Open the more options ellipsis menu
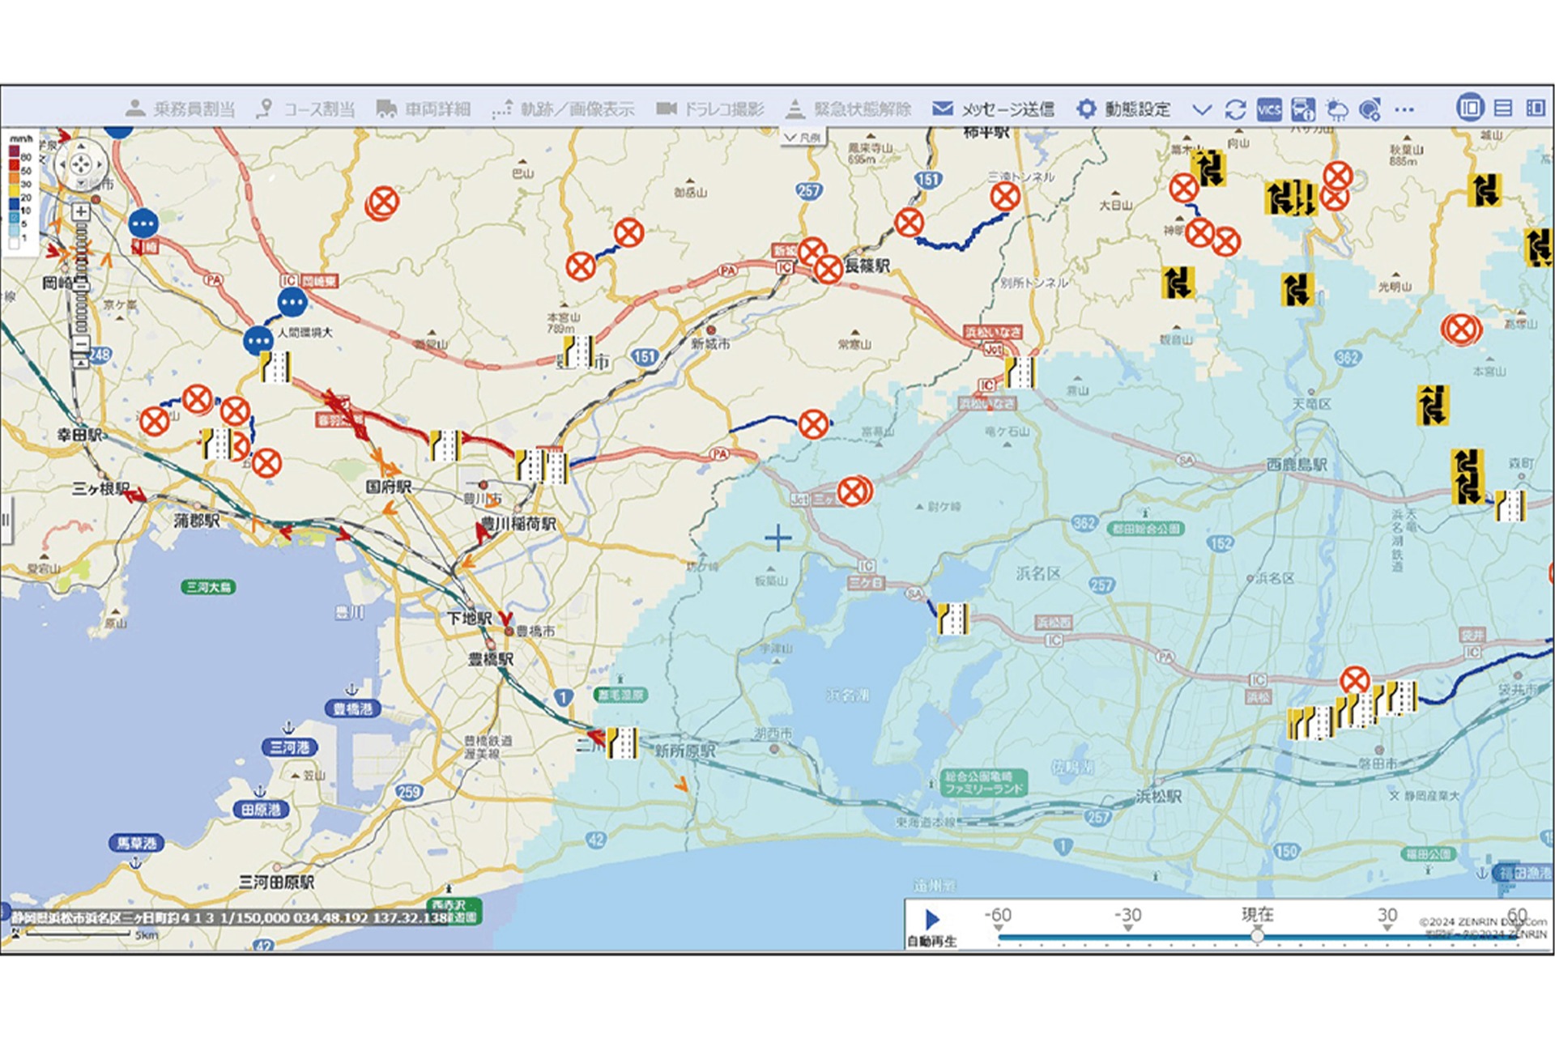1555x1038 pixels. 1404,109
